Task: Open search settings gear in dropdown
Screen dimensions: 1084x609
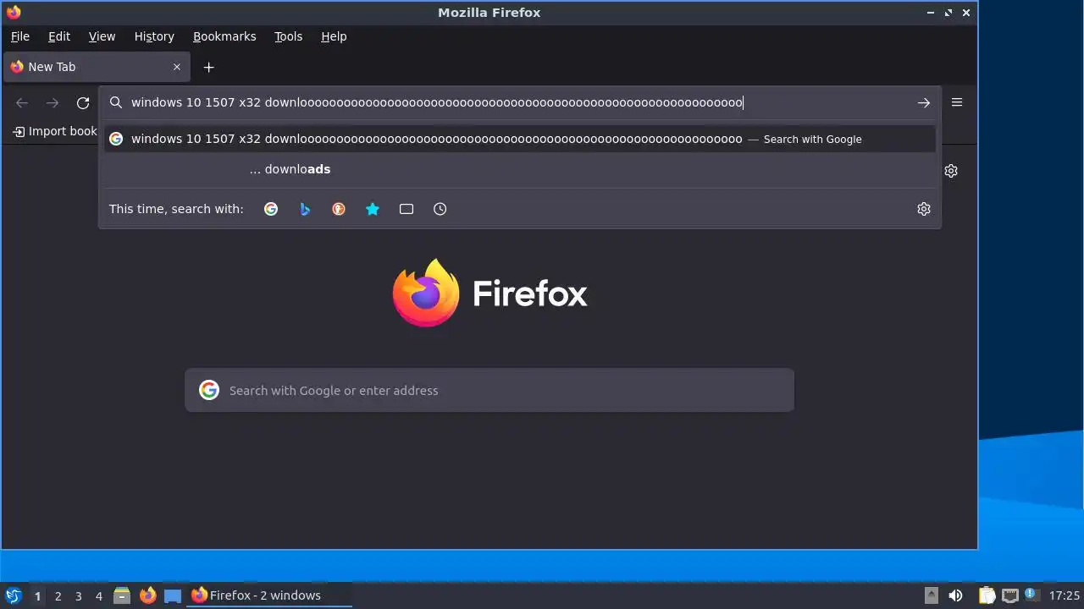Action: (x=924, y=209)
